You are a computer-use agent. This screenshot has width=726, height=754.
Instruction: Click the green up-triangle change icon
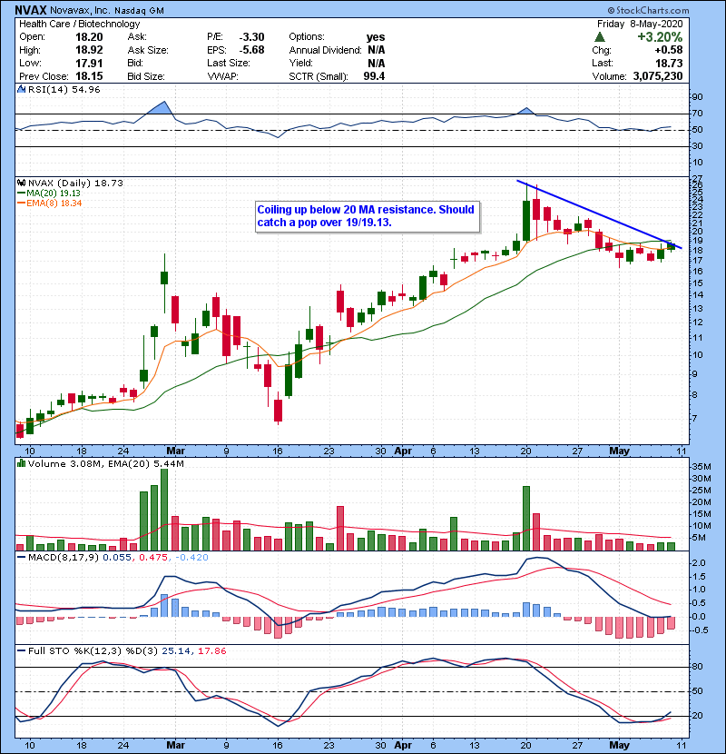pos(599,37)
